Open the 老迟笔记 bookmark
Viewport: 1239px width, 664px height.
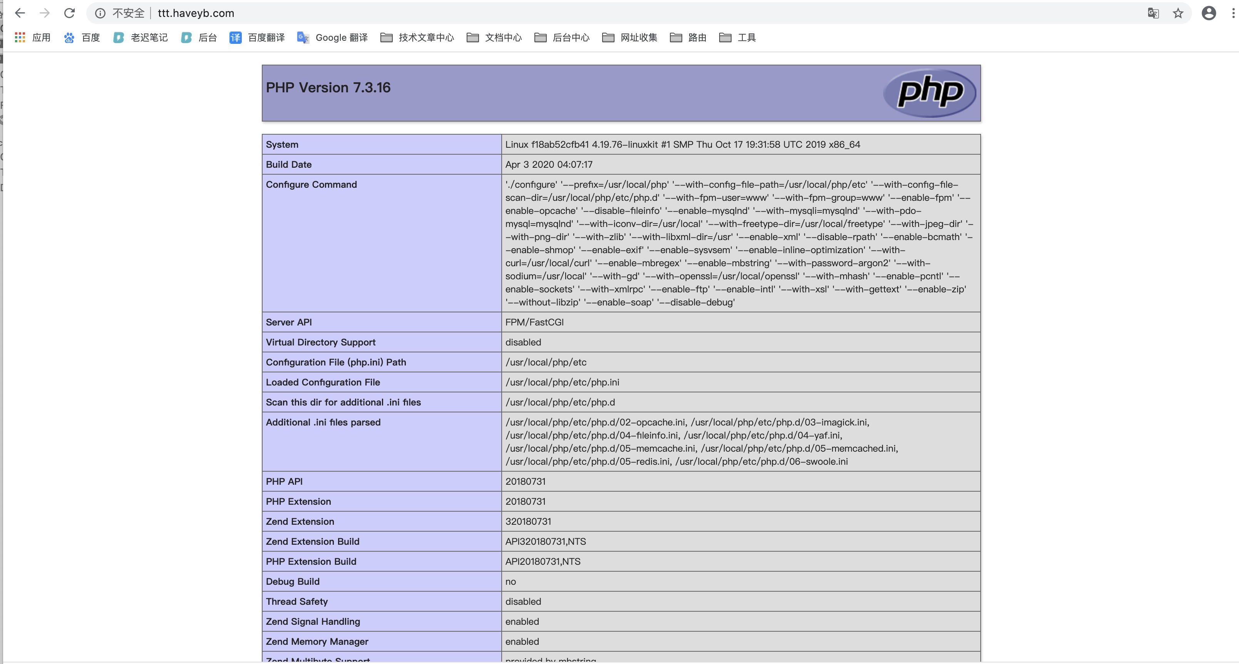(141, 37)
